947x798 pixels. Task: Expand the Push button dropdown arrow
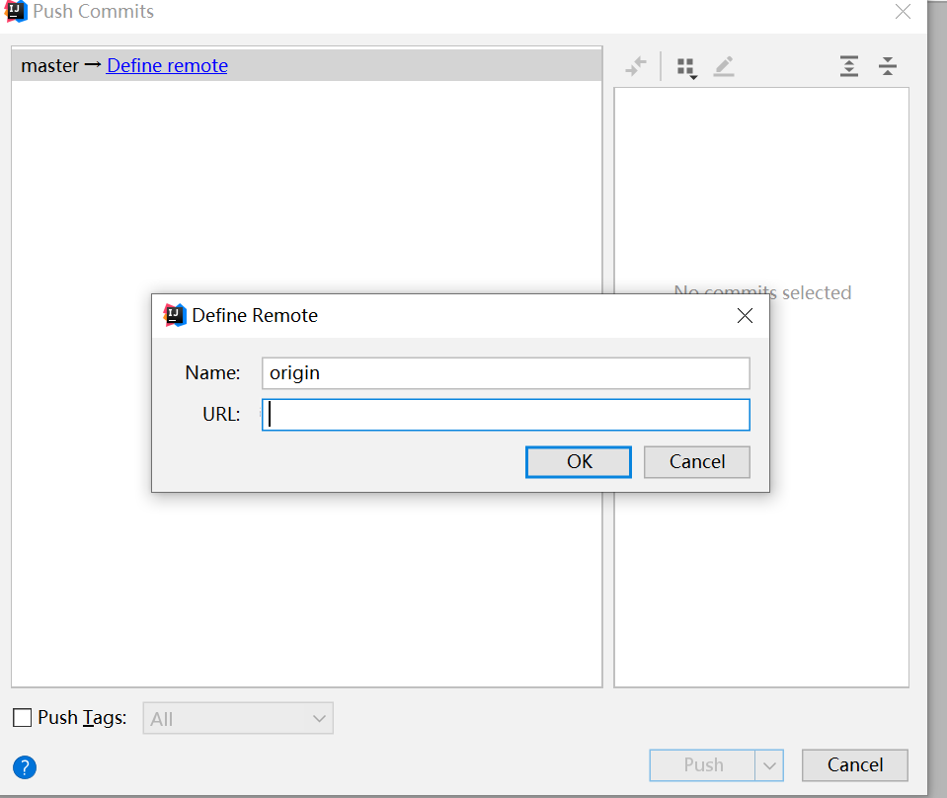(x=769, y=765)
